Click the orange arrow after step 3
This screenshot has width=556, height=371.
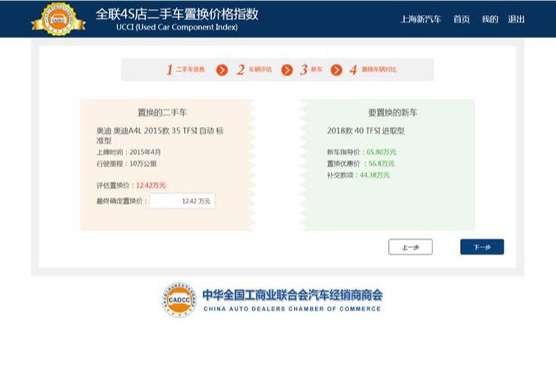click(336, 70)
